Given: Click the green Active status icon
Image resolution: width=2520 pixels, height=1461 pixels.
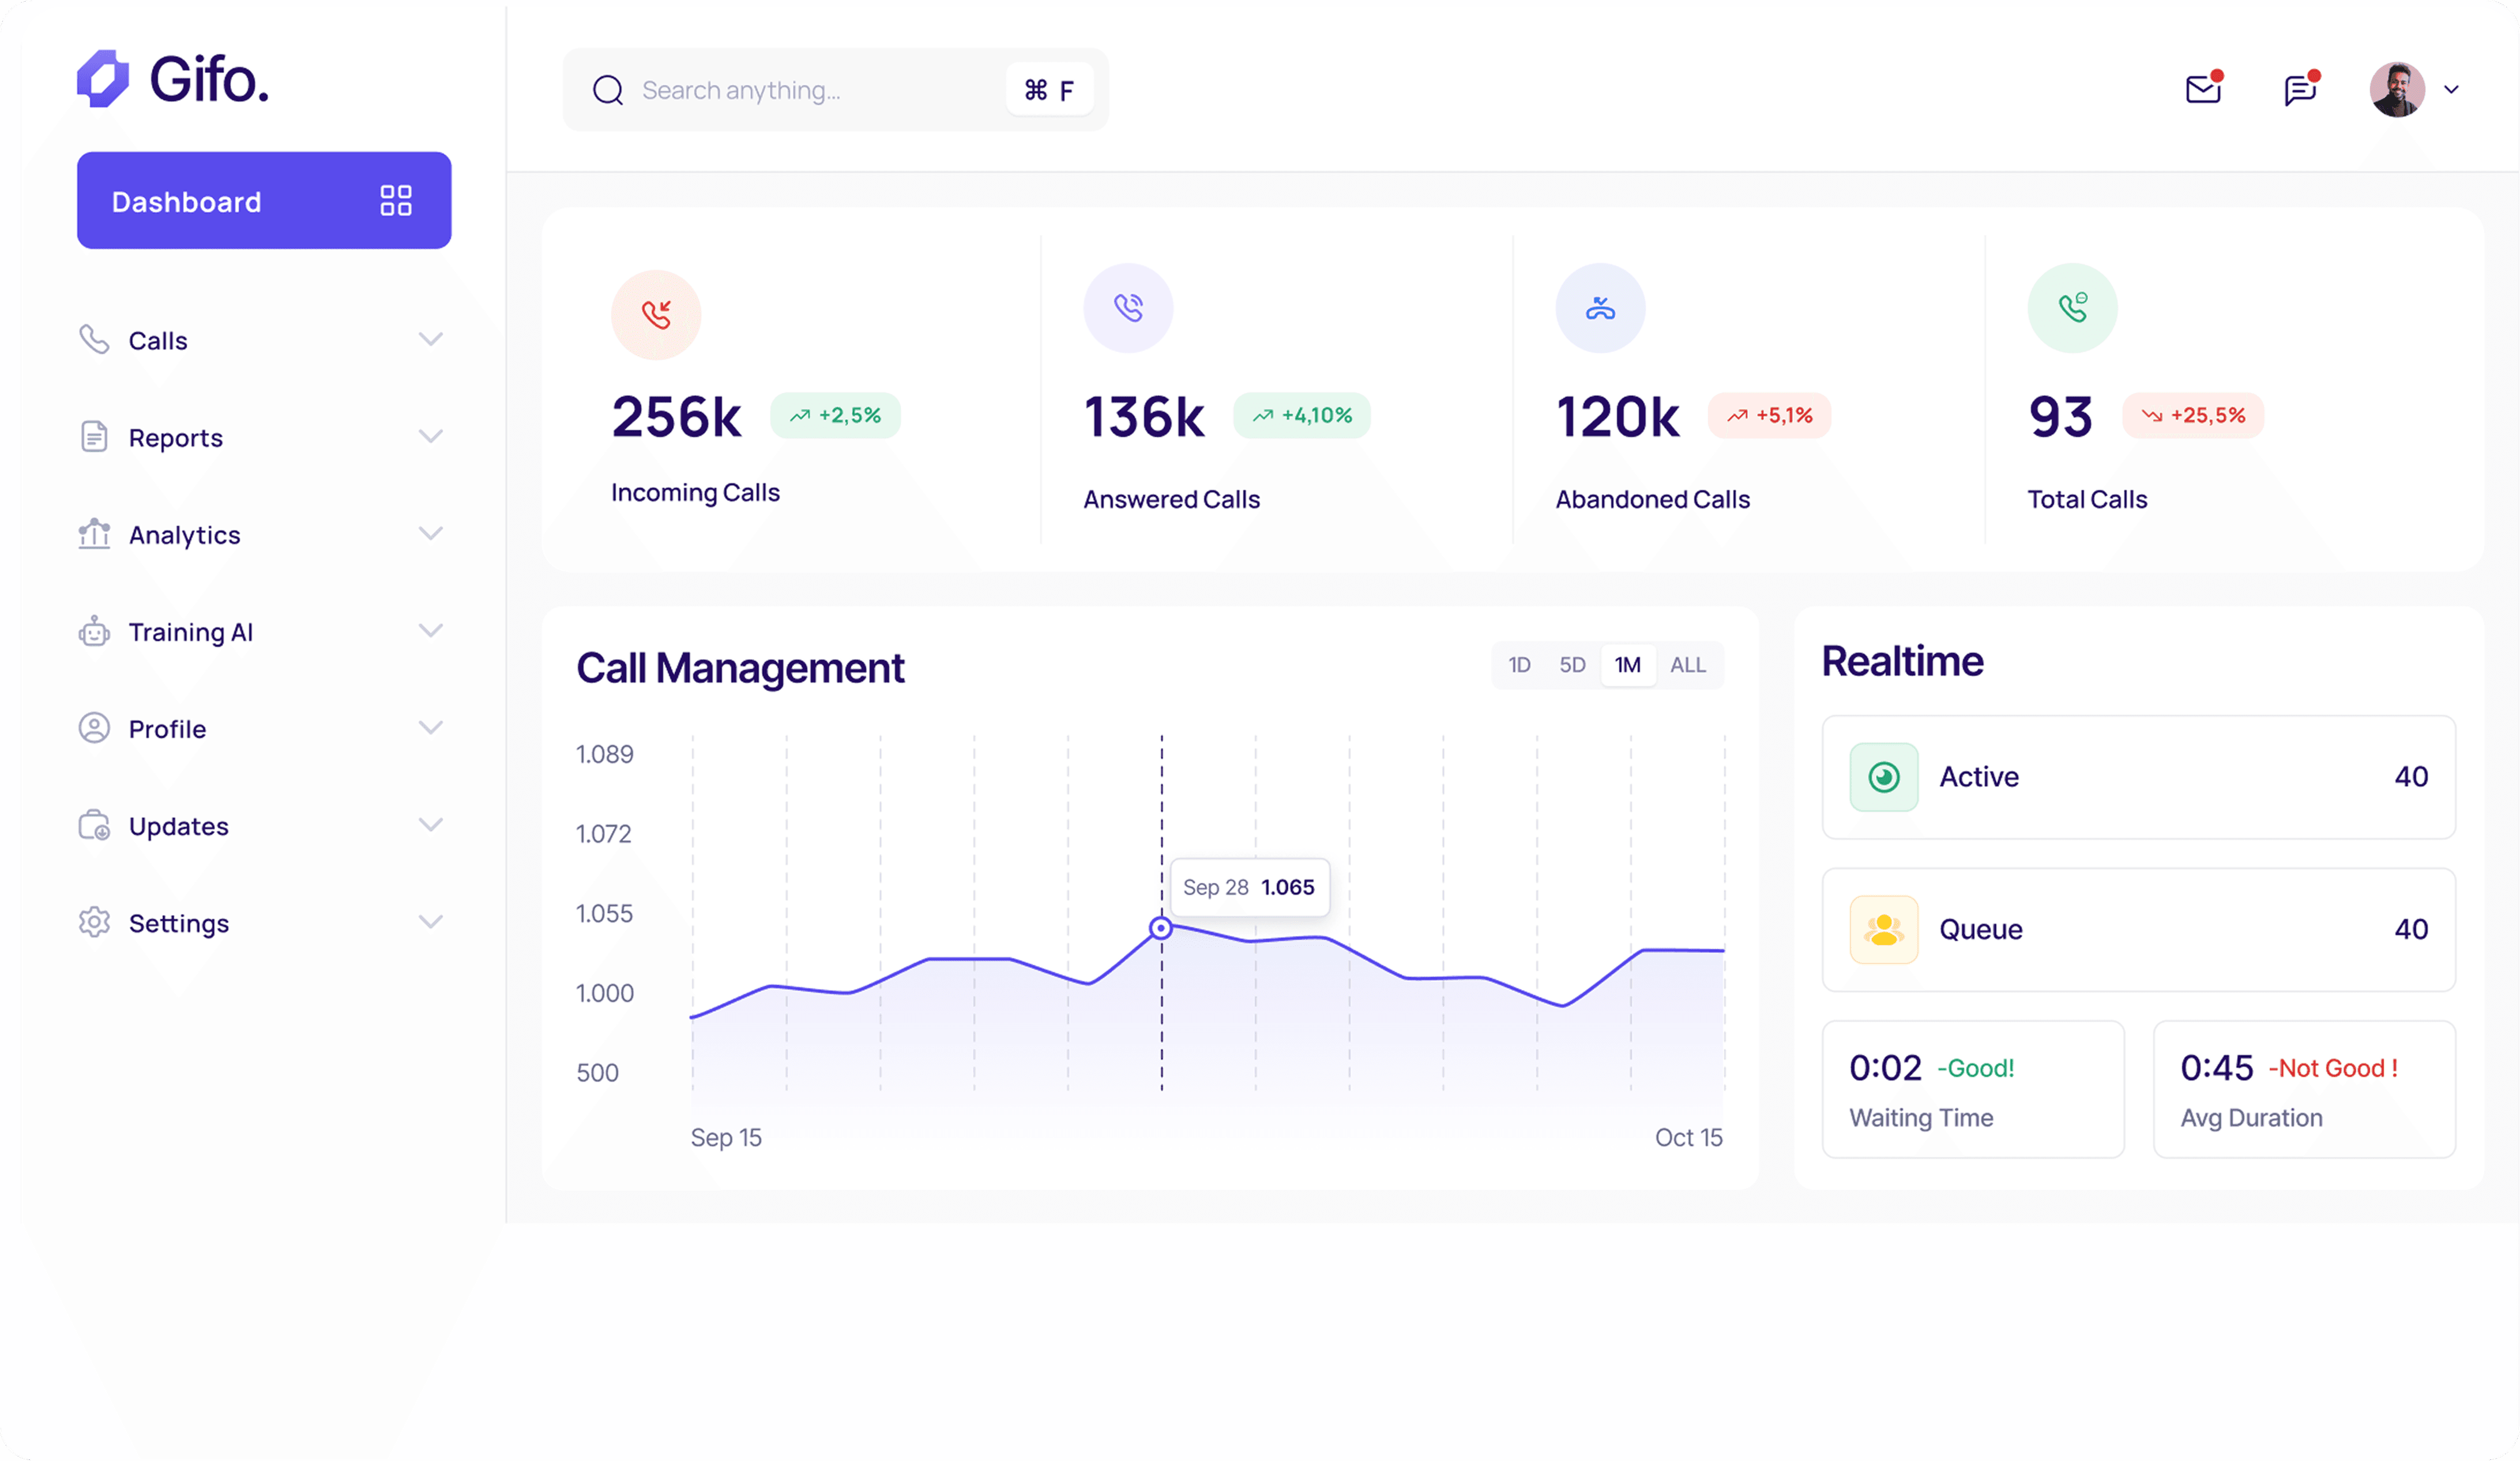Looking at the screenshot, I should [x=1883, y=777].
